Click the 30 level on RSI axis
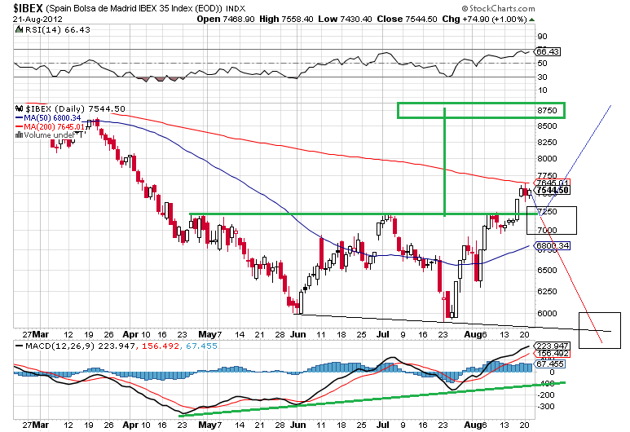Viewport: 630px width, 432px height. (543, 77)
